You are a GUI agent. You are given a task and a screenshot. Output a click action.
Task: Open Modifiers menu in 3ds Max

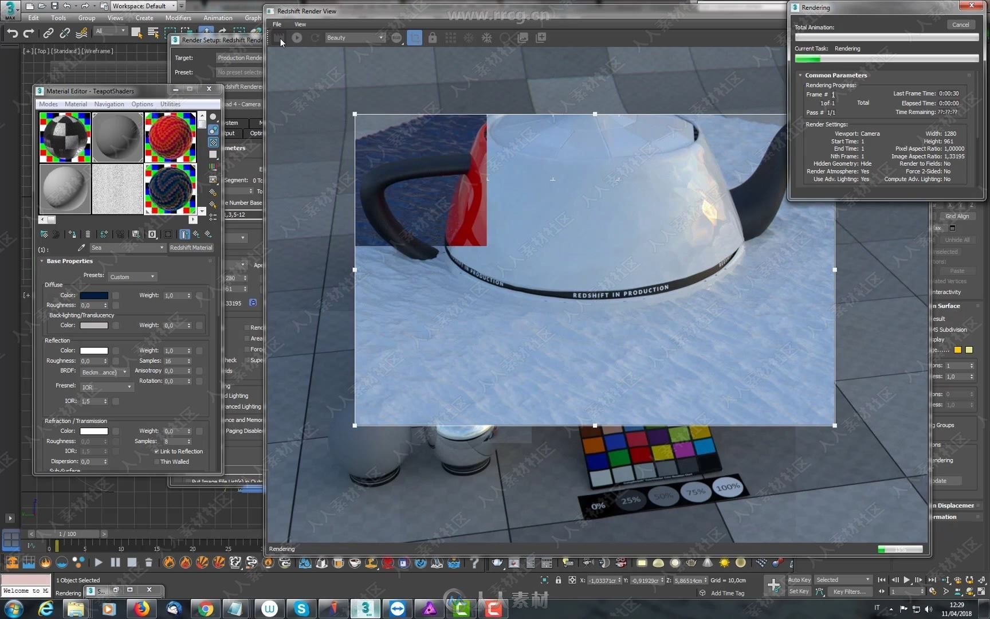click(x=178, y=18)
